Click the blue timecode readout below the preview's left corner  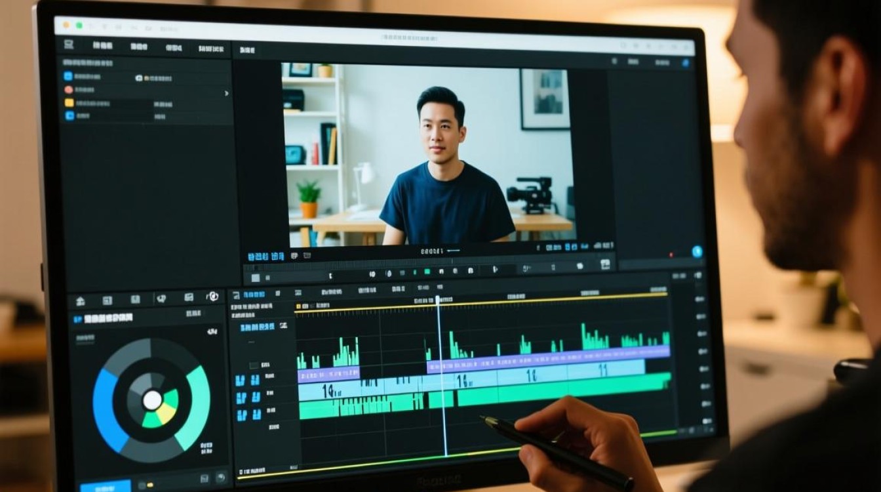(265, 256)
